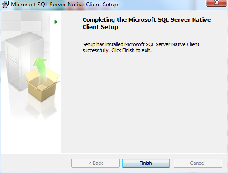
Task: Click the installer icon in the title bar
Action: pos(5,5)
